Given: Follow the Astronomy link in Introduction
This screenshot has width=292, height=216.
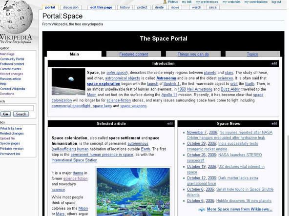Looking at the screenshot, I should (x=166, y=79).
